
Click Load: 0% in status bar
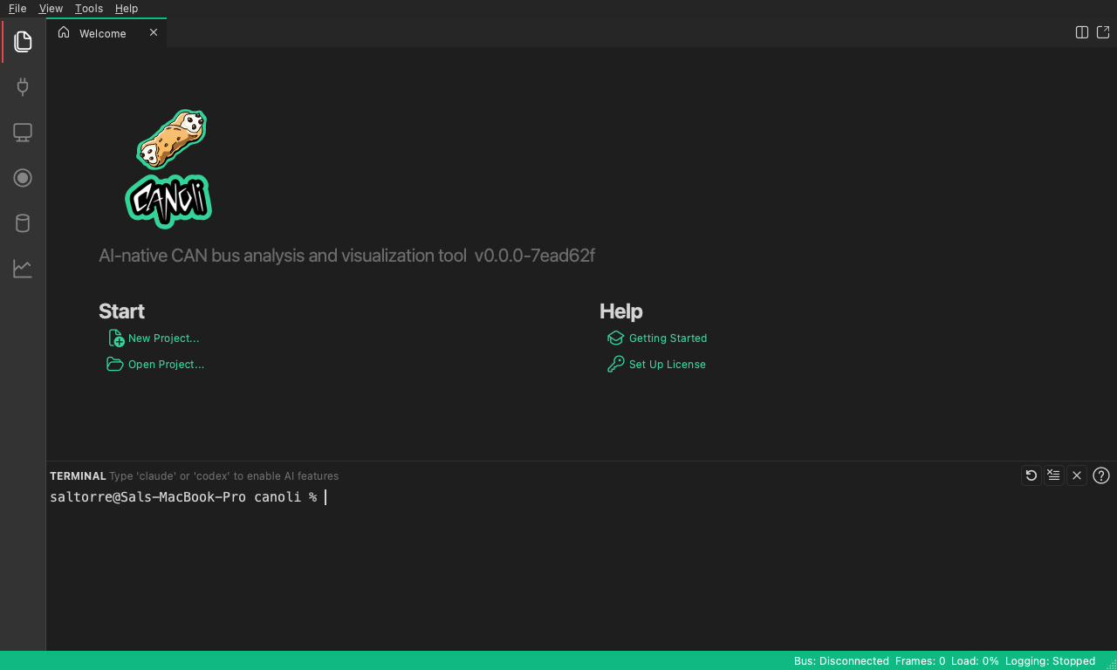975,661
